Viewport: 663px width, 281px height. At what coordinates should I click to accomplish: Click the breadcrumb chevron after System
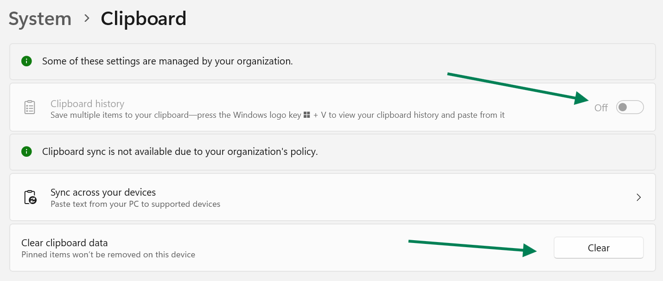(86, 19)
